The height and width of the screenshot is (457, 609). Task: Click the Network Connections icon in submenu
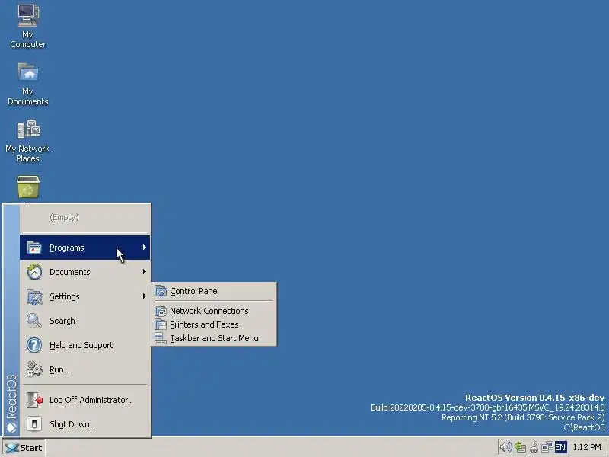tap(161, 311)
